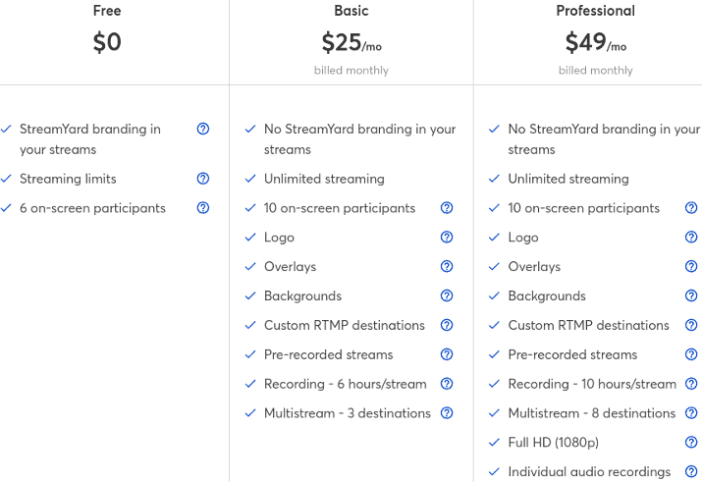Click help icon for Full HD (1080p)
The width and height of the screenshot is (702, 482).
tap(691, 442)
